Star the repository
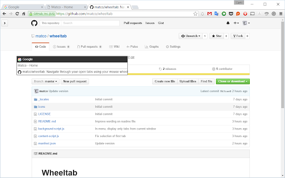285x178 pixels. [217, 36]
